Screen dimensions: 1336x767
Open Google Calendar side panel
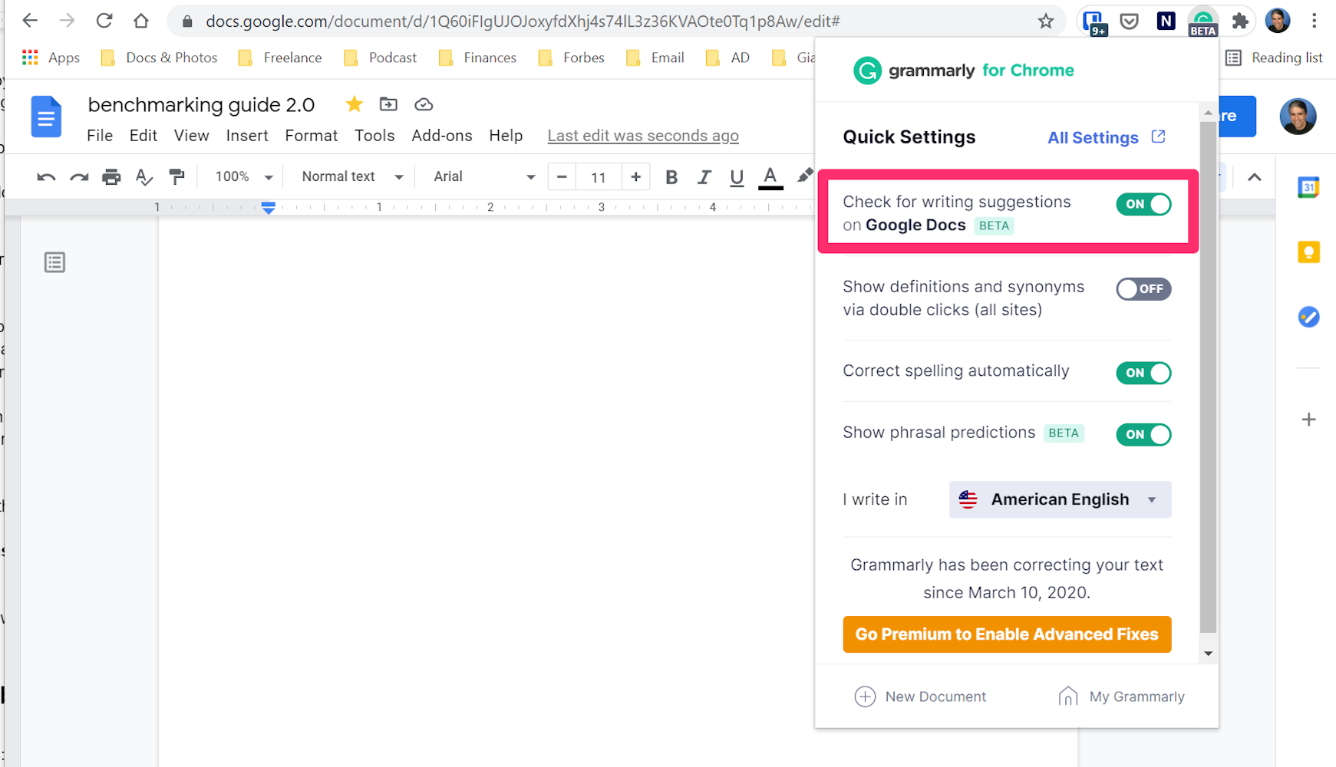click(1308, 187)
